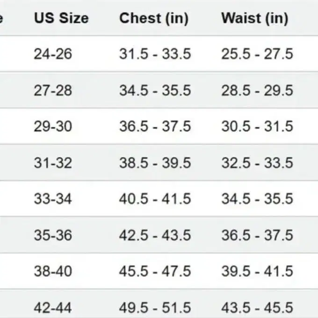Select the 35-36 US size cell

(53, 235)
